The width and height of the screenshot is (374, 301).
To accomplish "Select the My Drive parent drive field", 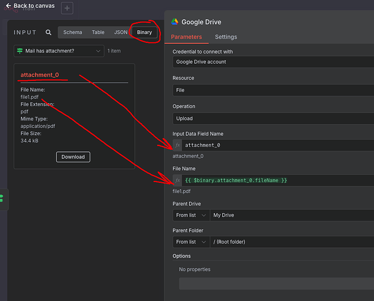I will (292, 215).
